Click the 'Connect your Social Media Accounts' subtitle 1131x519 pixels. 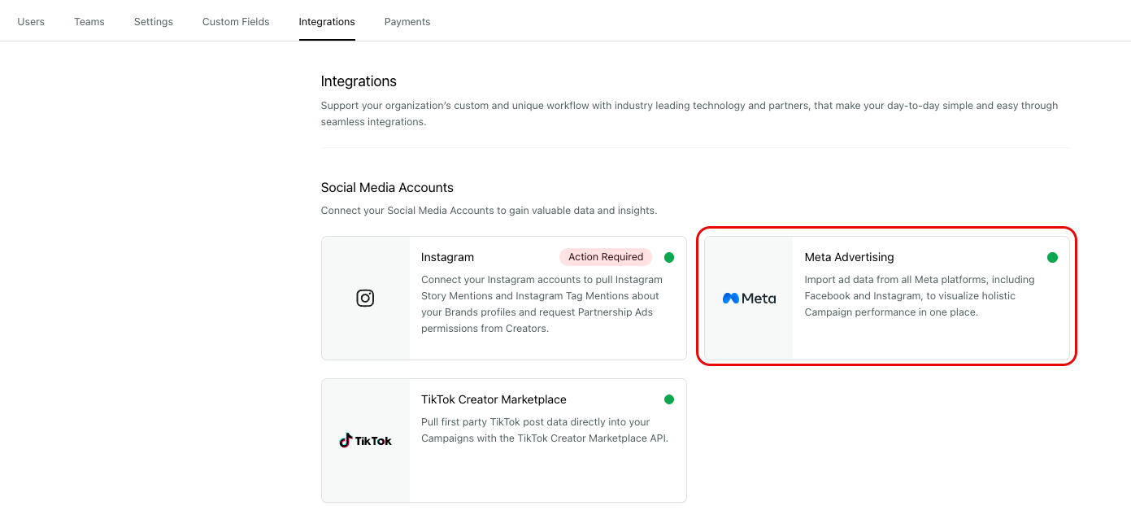tap(489, 211)
